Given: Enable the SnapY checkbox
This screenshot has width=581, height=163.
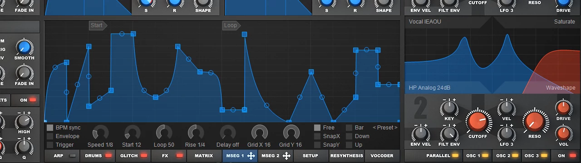Looking at the screenshot, I should [317, 145].
